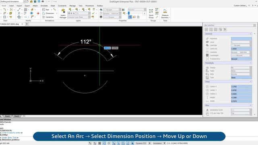Image resolution: width=258 pixels, height=145 pixels.
Task: Click the Quick Group tool
Action: point(151,13)
